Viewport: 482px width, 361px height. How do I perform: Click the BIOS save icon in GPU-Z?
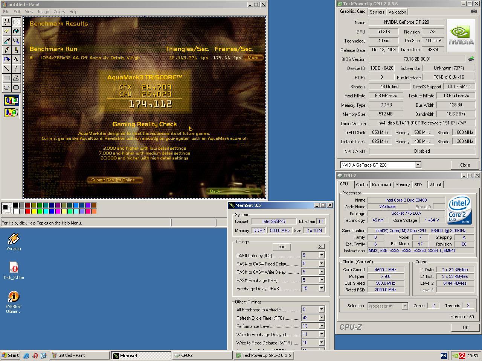471,59
